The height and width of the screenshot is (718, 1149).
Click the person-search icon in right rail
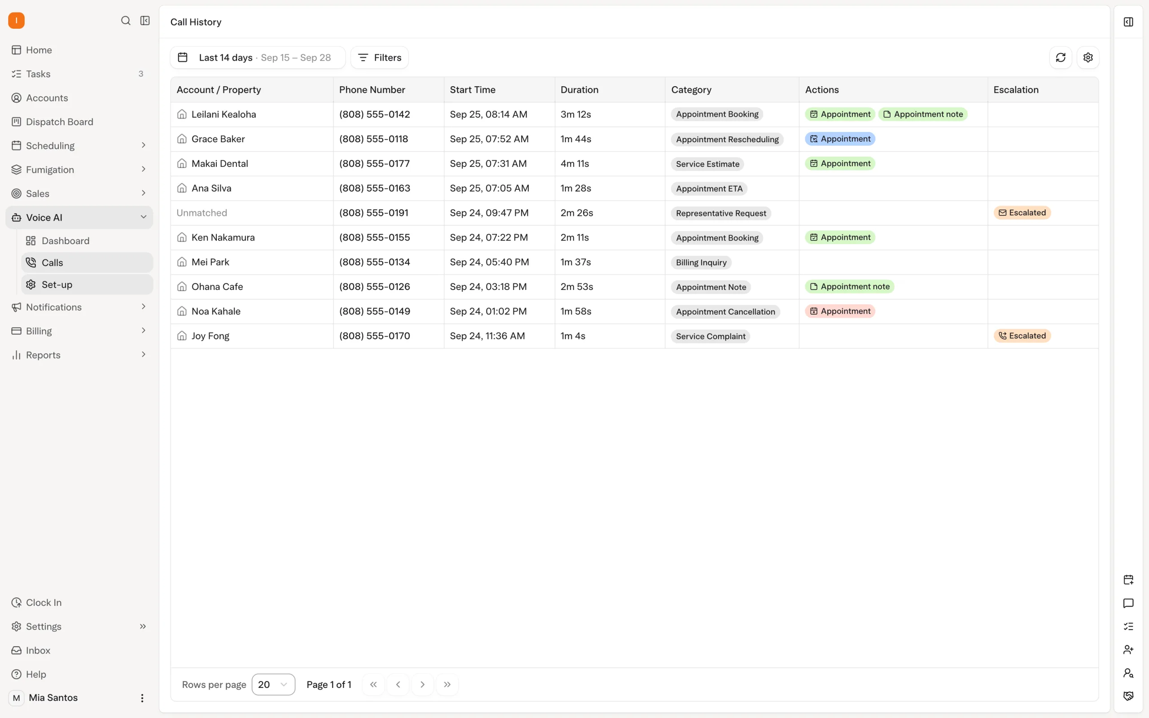[1128, 673]
